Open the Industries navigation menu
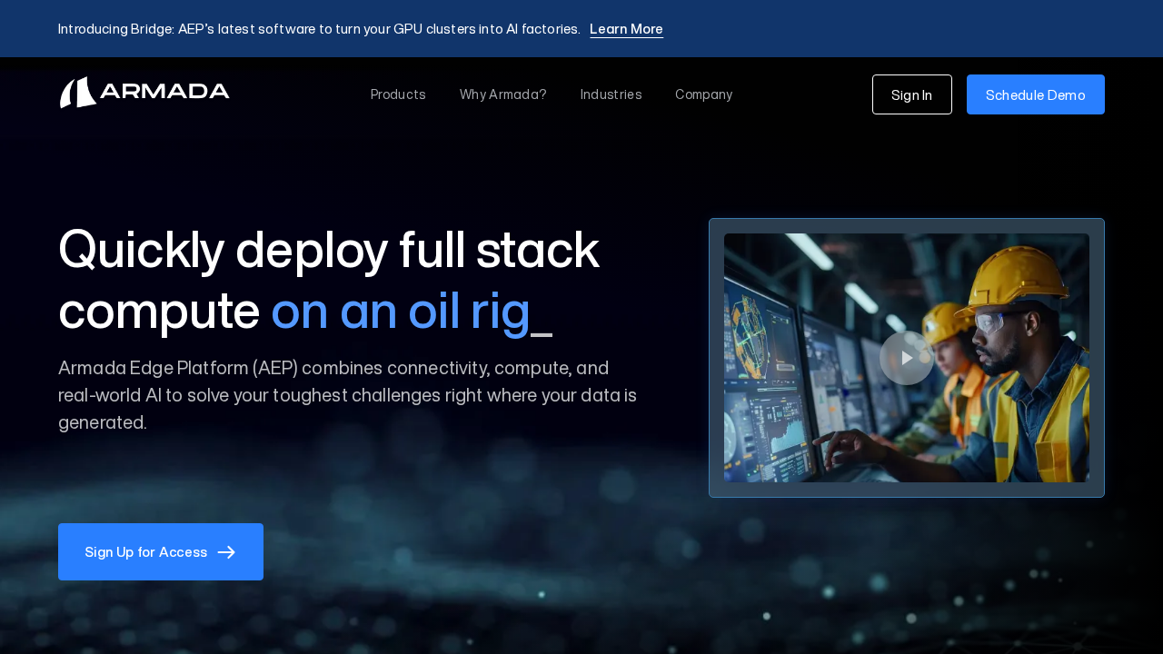 611,94
